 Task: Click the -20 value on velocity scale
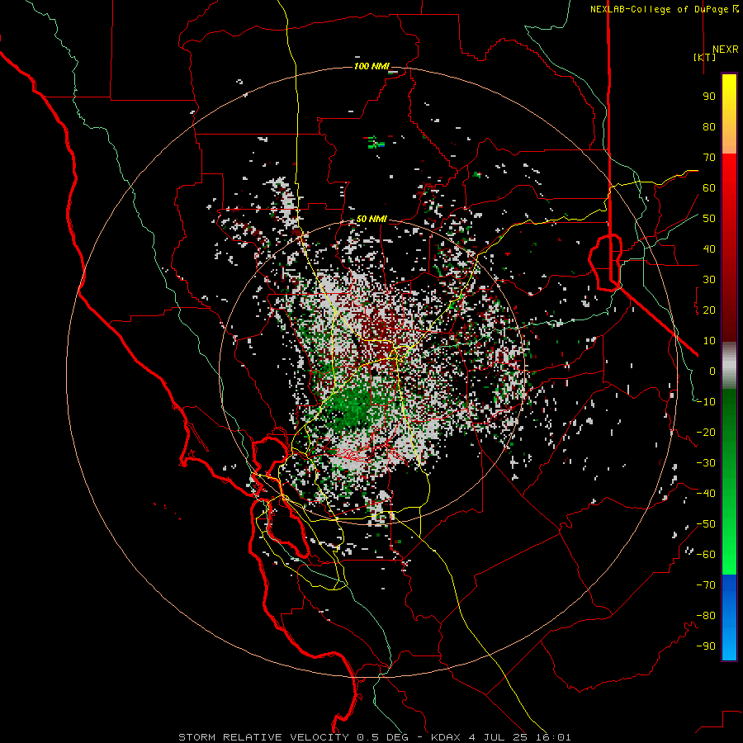pos(706,433)
